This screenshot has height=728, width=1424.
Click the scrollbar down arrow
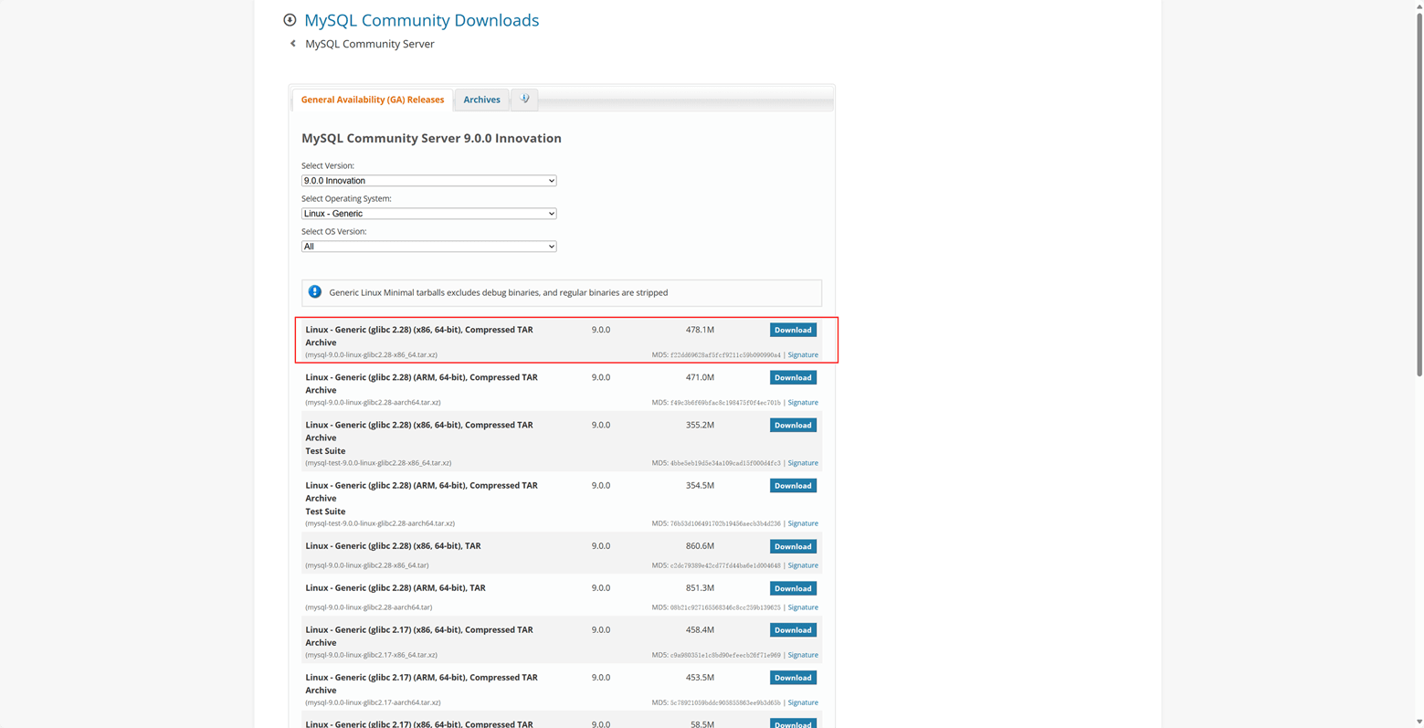[x=1419, y=723]
